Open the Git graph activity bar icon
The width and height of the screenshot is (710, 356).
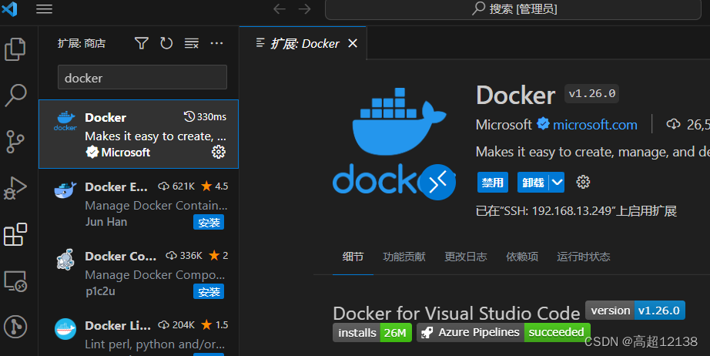15,327
